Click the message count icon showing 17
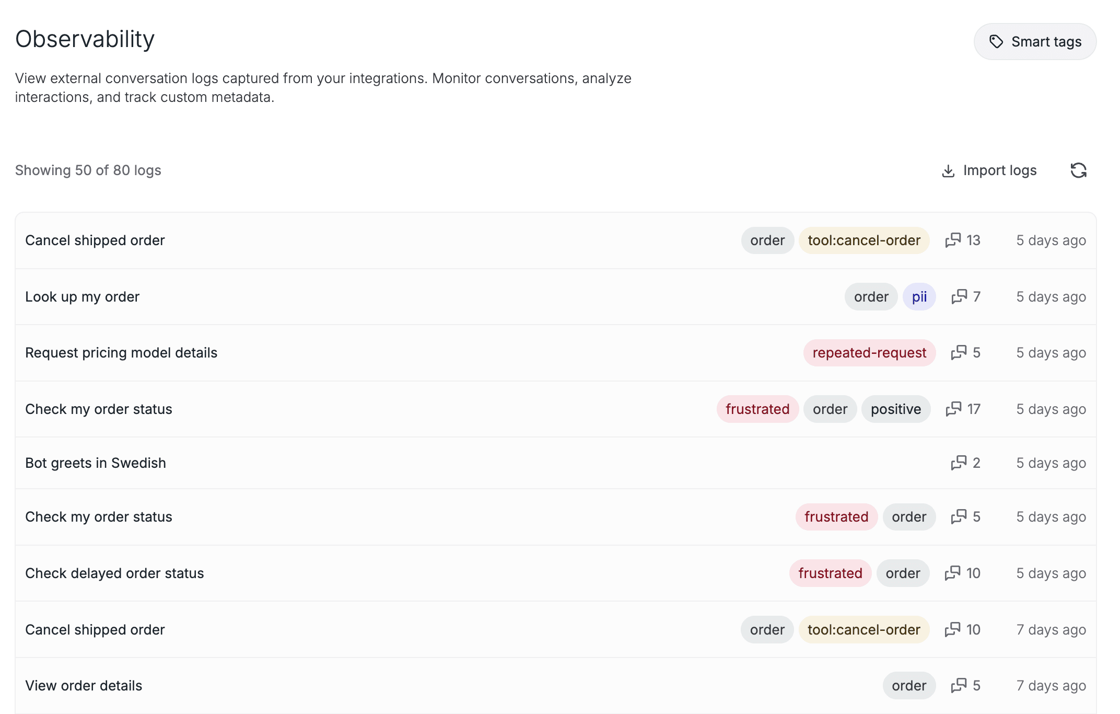This screenshot has width=1120, height=714. pyautogui.click(x=953, y=409)
